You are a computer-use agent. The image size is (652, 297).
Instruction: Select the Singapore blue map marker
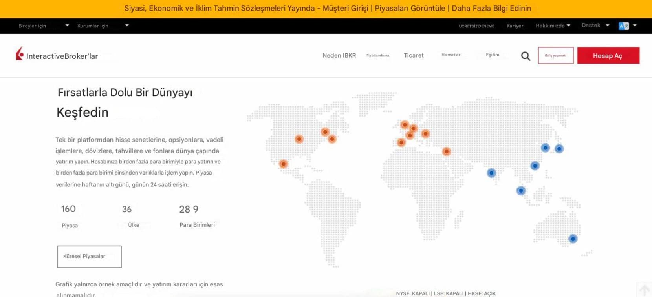coord(521,191)
